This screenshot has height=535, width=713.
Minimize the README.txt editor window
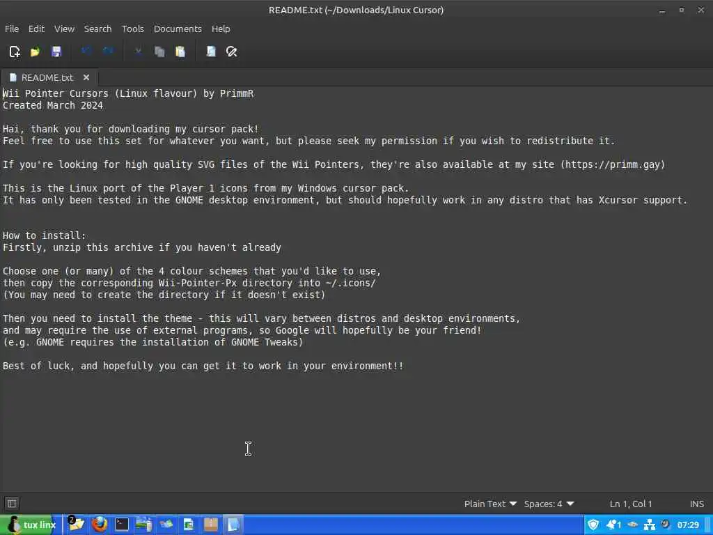point(662,10)
